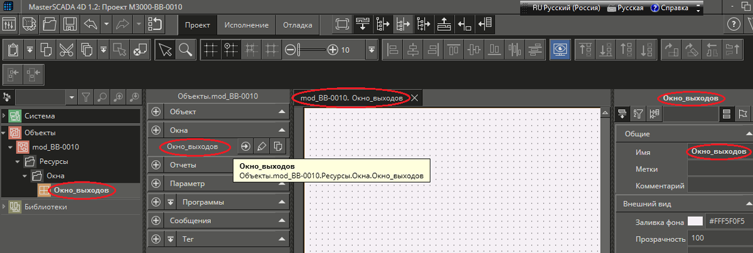This screenshot has height=253, width=753.
Task: Click the Справка help icon in title bar
Action: click(x=655, y=8)
